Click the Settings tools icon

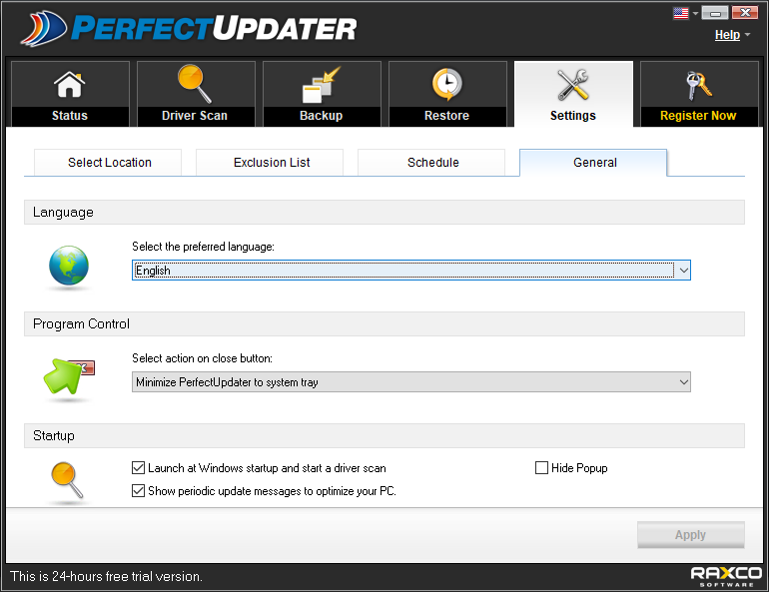tap(573, 84)
